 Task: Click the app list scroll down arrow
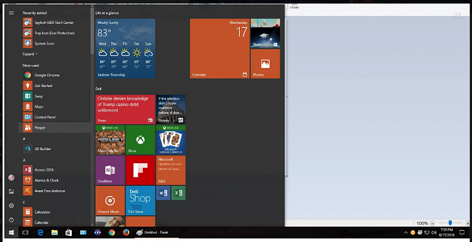coord(92,224)
